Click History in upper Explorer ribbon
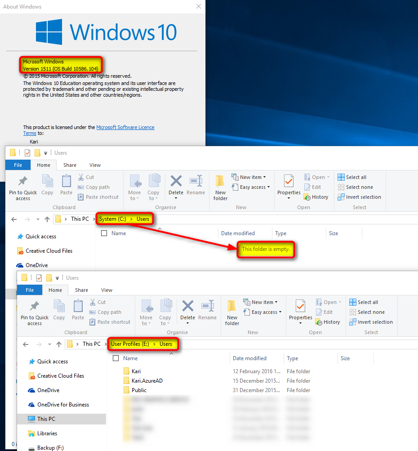The height and width of the screenshot is (451, 418). (x=316, y=197)
